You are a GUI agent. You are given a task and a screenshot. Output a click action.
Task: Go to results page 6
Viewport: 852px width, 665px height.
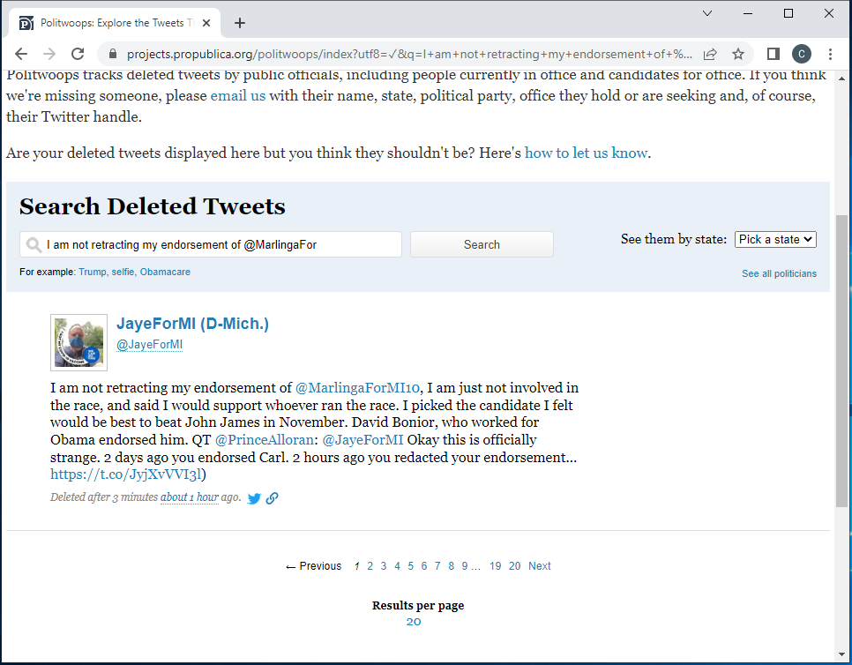click(x=424, y=566)
